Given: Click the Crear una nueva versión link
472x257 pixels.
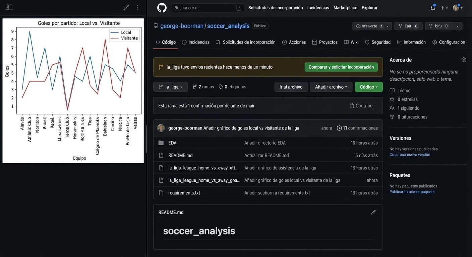Looking at the screenshot, I should 410,155.
